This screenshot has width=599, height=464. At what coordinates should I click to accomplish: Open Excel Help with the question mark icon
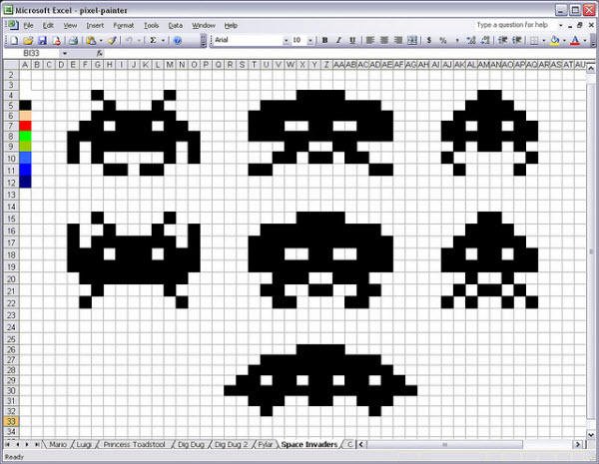click(x=178, y=41)
